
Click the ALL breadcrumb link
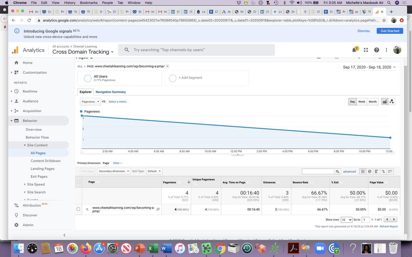pyautogui.click(x=80, y=66)
